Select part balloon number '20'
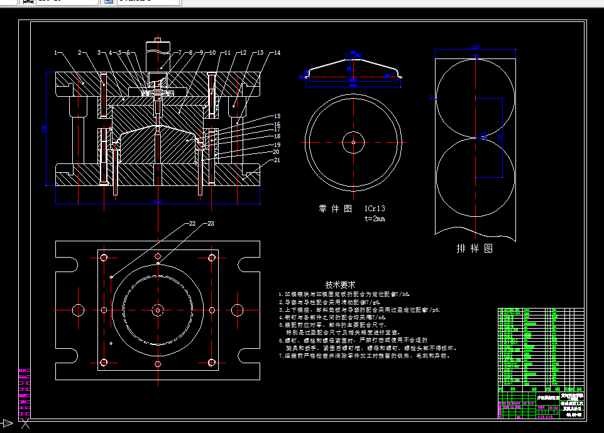The width and height of the screenshot is (604, 433). 276,152
